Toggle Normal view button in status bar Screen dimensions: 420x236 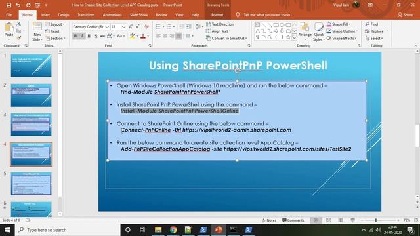click(316, 220)
